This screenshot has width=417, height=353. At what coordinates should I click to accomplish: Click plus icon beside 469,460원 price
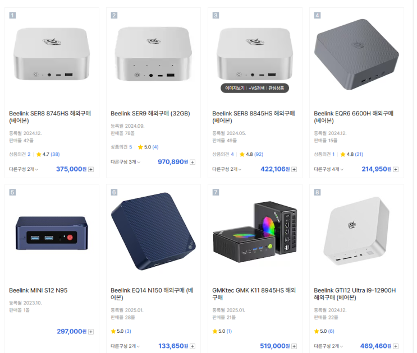tap(396, 346)
